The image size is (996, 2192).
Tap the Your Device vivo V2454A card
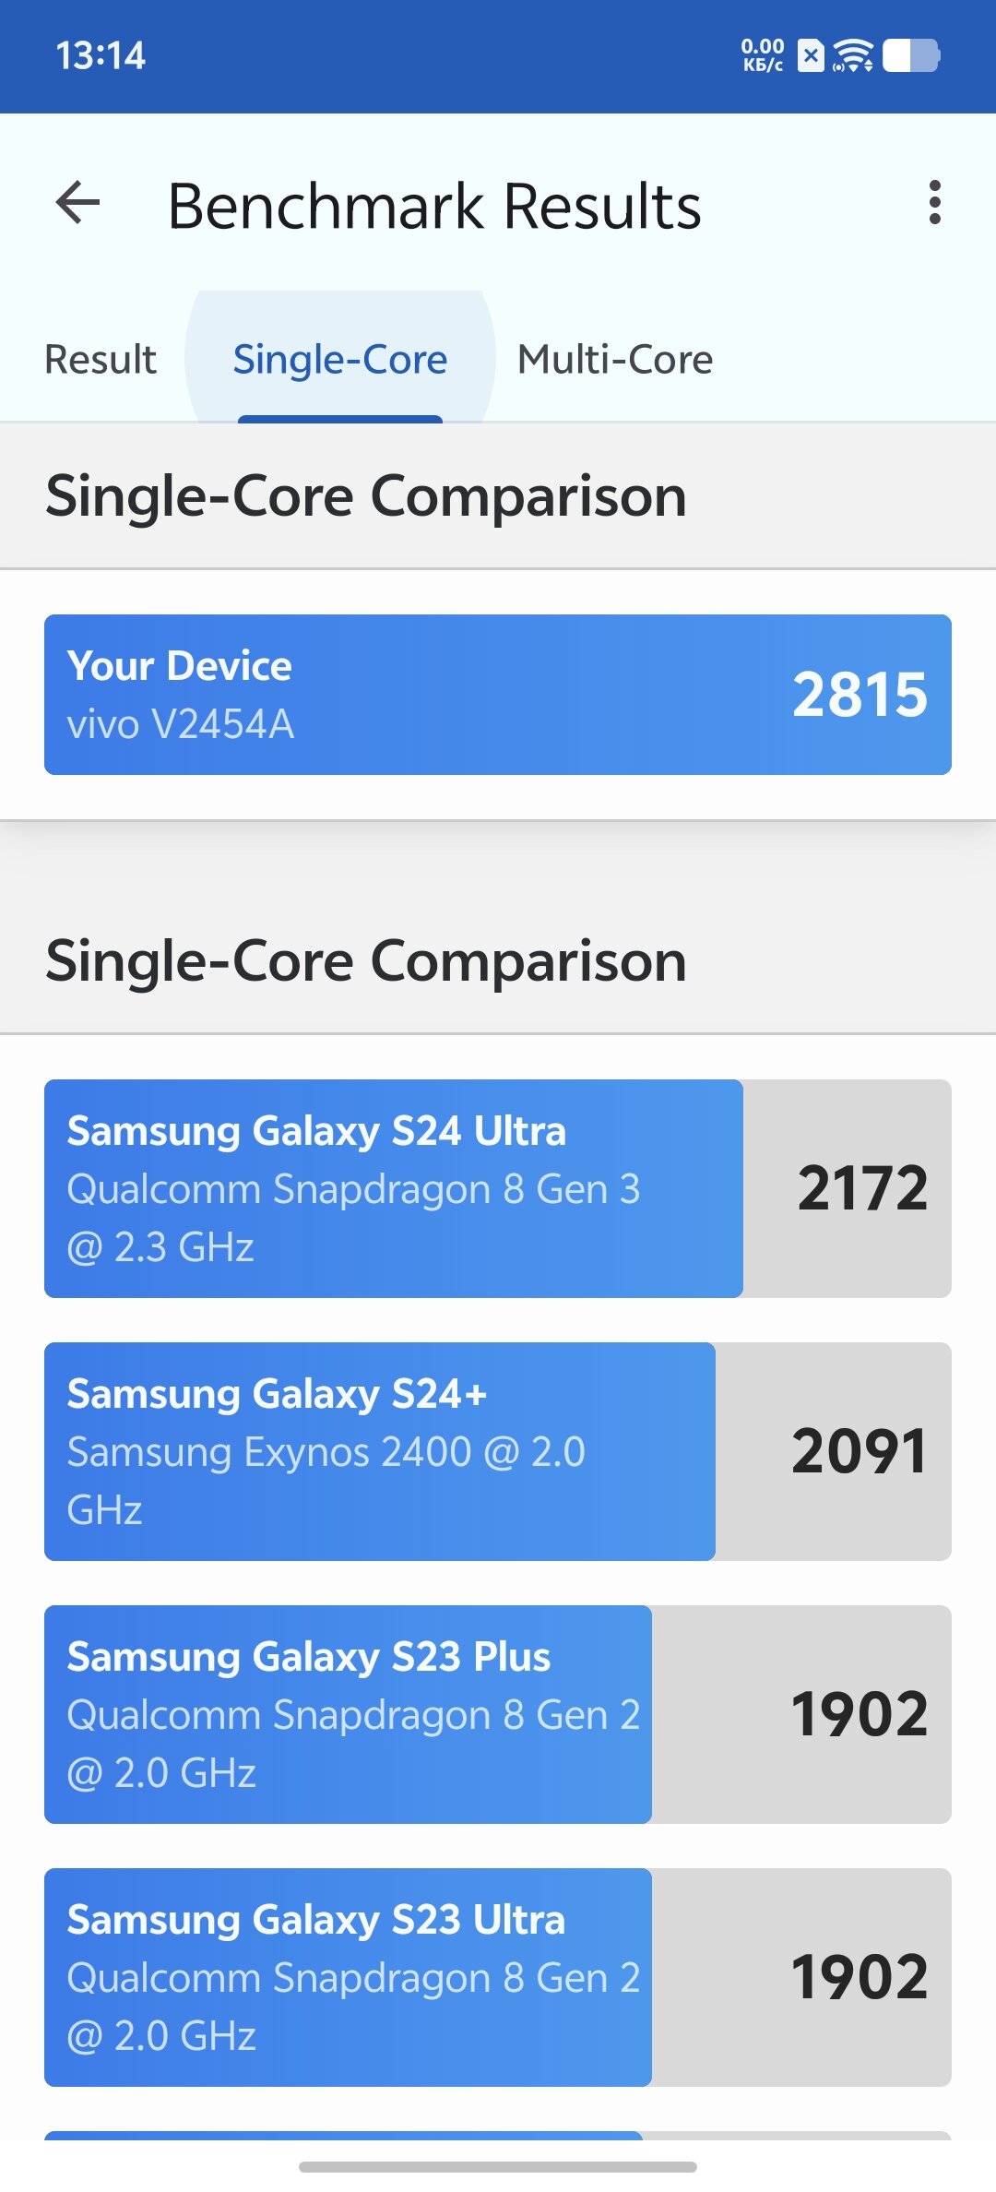pyautogui.click(x=498, y=695)
